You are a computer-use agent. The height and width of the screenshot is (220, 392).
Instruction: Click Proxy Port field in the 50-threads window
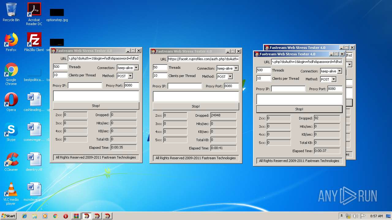coord(232,86)
